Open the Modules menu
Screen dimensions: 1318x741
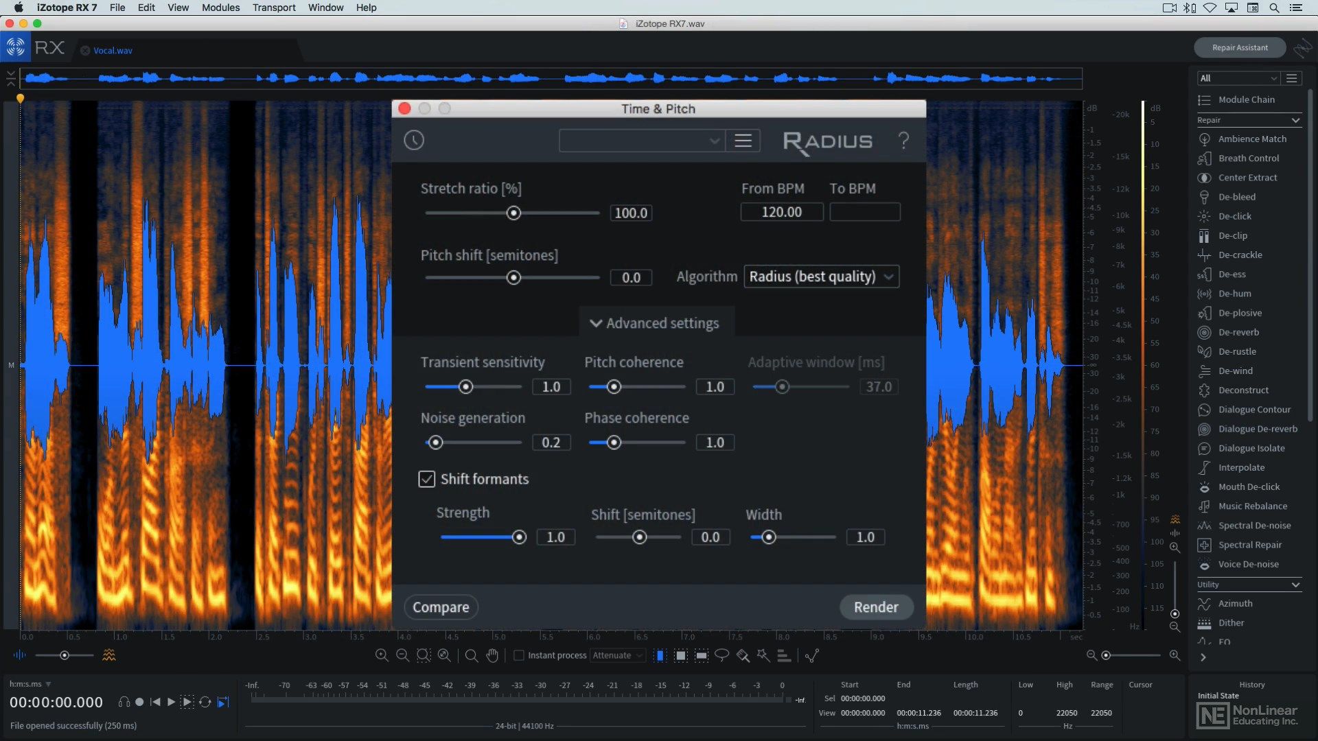220,8
